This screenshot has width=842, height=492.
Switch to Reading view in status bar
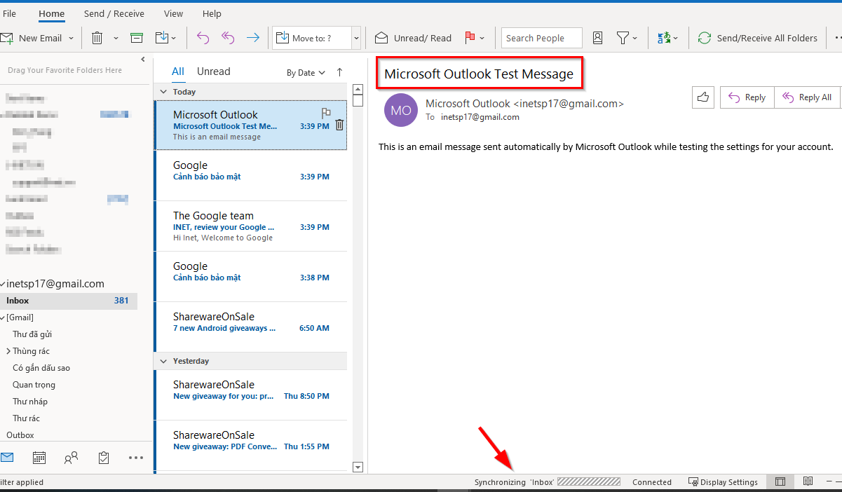tap(808, 481)
